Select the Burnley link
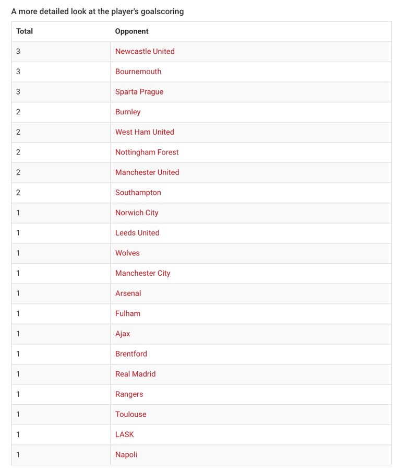Image resolution: width=395 pixels, height=470 pixels. 128,112
